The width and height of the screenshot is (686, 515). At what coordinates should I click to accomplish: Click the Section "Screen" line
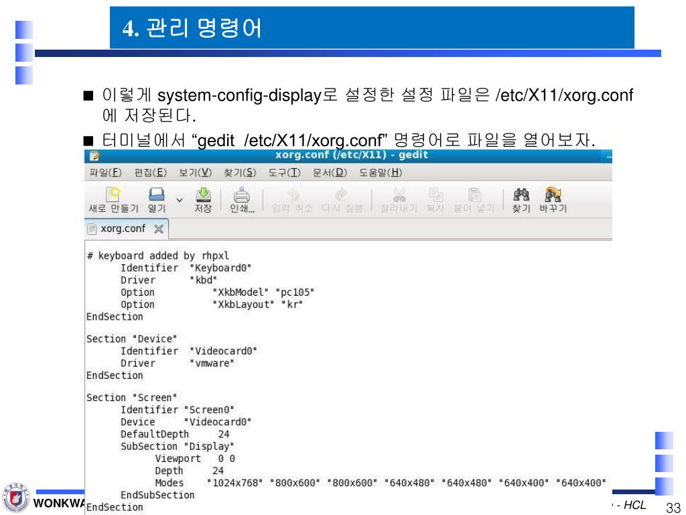[x=132, y=398]
